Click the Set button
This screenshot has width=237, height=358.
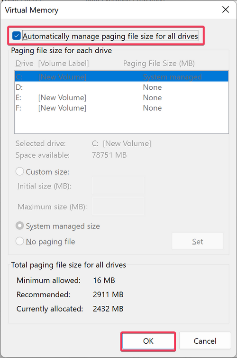(198, 241)
